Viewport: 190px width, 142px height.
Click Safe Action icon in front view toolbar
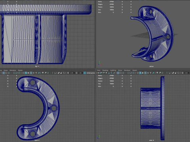[x=17, y=73]
